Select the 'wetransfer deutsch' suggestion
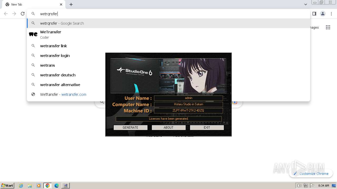337x189 pixels. (168, 75)
